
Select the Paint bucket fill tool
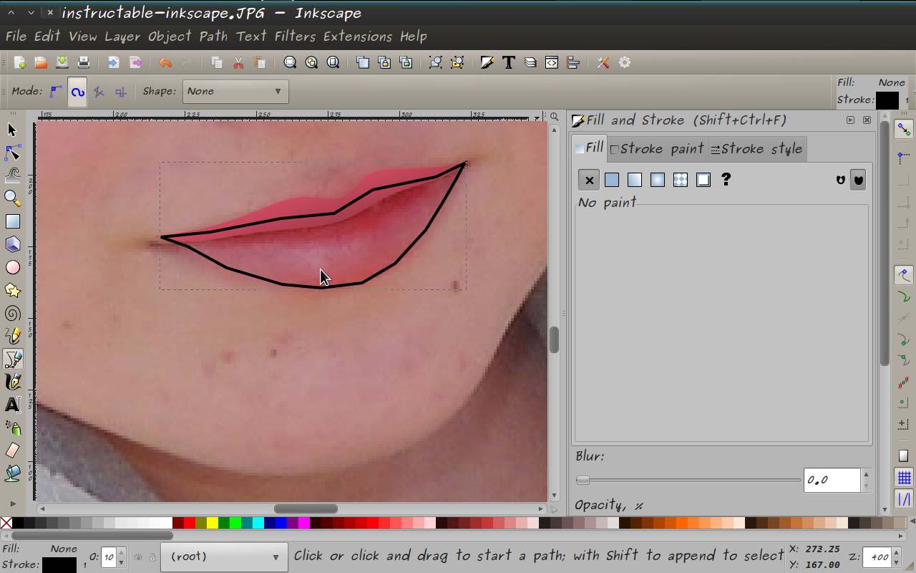(x=13, y=473)
